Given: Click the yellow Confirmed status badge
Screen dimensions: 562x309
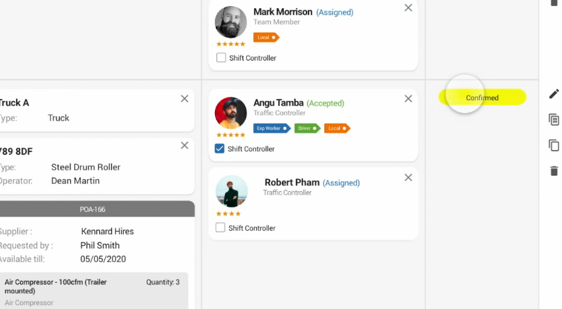Looking at the screenshot, I should tap(482, 98).
